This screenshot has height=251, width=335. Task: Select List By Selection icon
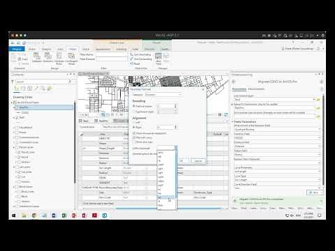(30, 88)
